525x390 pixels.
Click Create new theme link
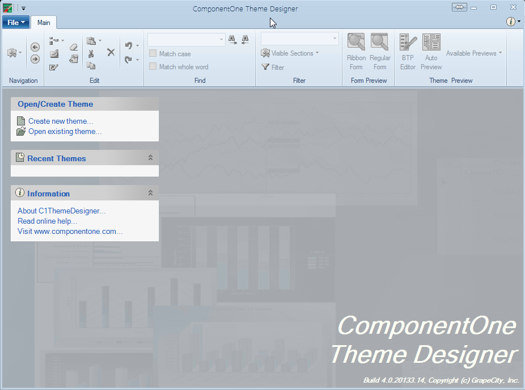[61, 121]
